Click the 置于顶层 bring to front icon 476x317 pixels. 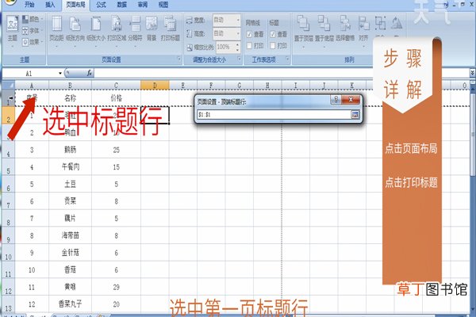coord(303,24)
